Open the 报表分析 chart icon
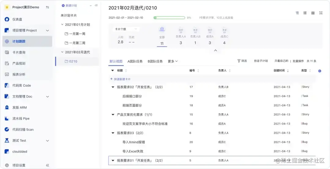Viewport: 330px width, 169px height. coord(7,74)
